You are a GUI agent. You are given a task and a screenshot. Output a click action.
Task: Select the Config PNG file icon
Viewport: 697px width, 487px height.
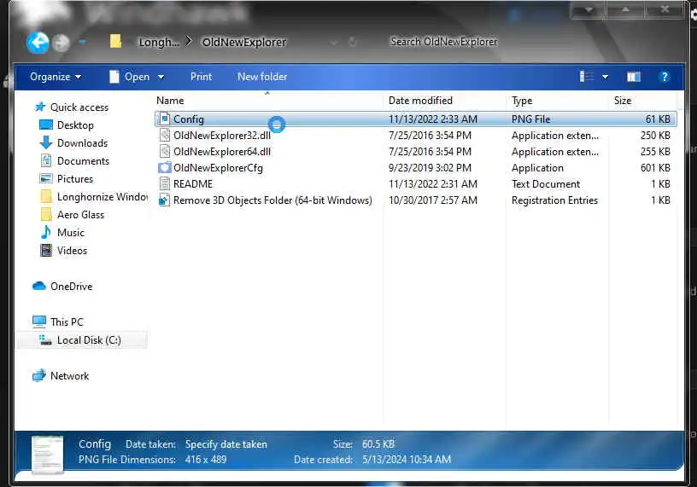click(165, 119)
